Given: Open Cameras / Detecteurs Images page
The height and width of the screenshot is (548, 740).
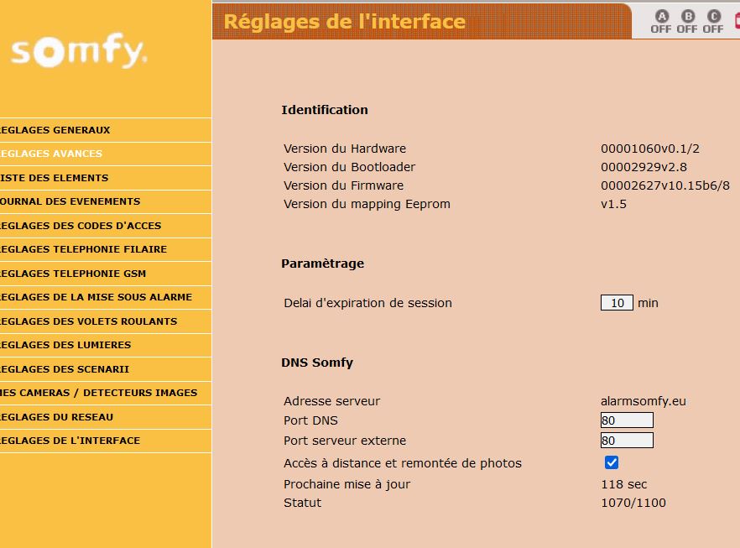Looking at the screenshot, I should [99, 393].
